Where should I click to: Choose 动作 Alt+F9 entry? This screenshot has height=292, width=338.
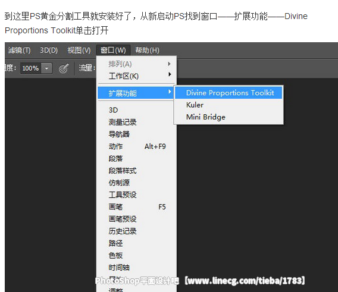click(137, 146)
